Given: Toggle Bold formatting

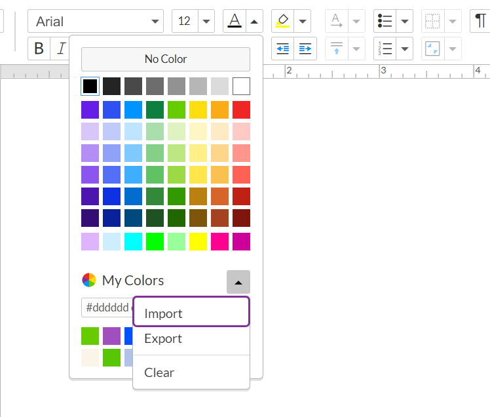Looking at the screenshot, I should click(39, 49).
